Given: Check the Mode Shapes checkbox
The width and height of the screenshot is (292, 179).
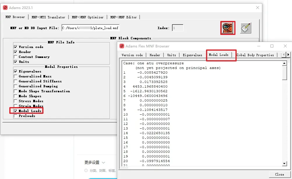Looking at the screenshot, I should pyautogui.click(x=16, y=96).
